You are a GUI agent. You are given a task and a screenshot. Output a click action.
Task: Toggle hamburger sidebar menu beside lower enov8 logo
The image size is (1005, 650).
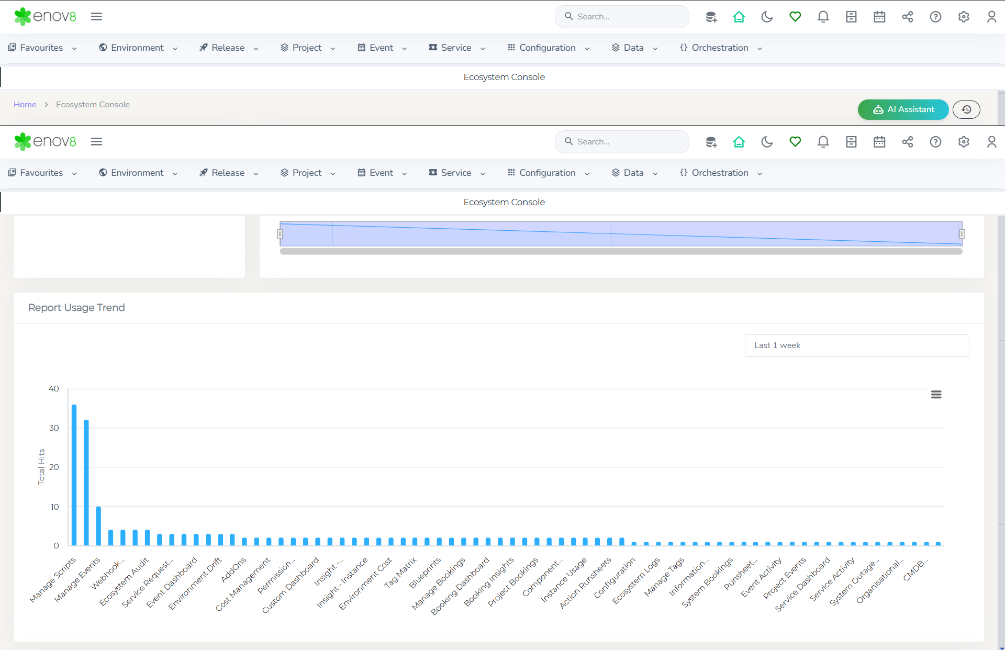click(96, 142)
